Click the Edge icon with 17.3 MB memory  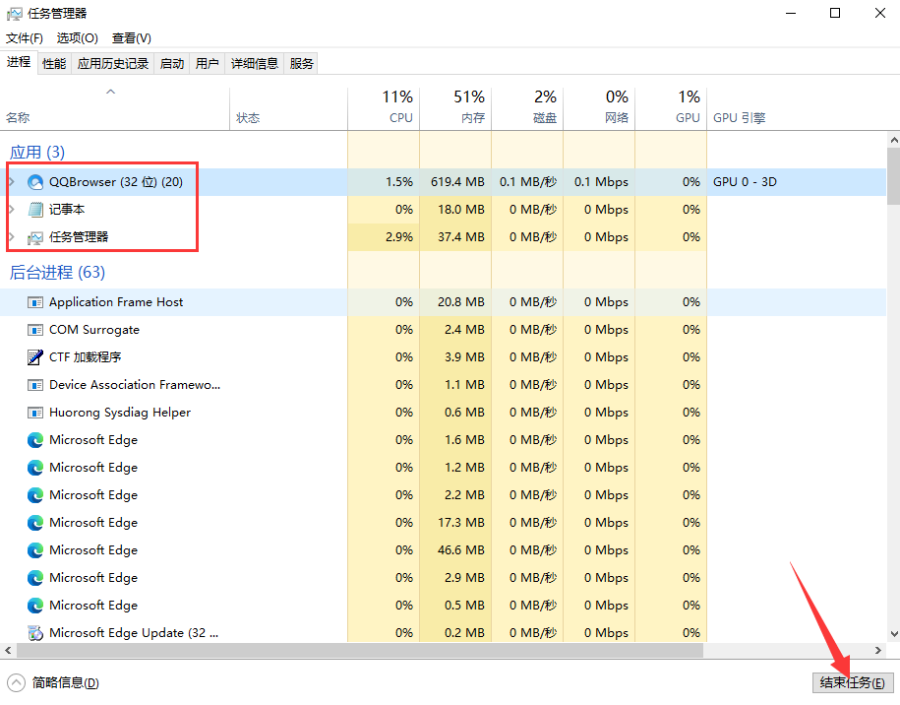(x=35, y=523)
